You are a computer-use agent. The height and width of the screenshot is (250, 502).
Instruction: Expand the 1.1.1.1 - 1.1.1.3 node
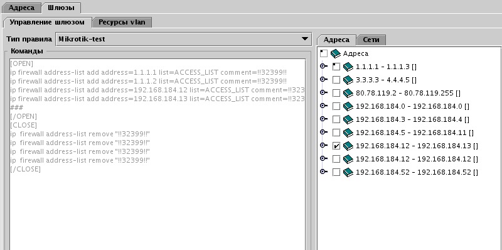pos(324,66)
